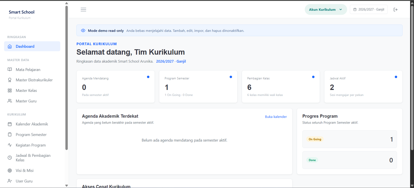
Task: Click the "6 kelas memiliki wali kelas" text
Action: coord(265,95)
